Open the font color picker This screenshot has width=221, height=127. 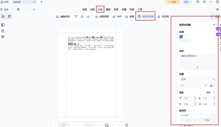(x=212, y=85)
